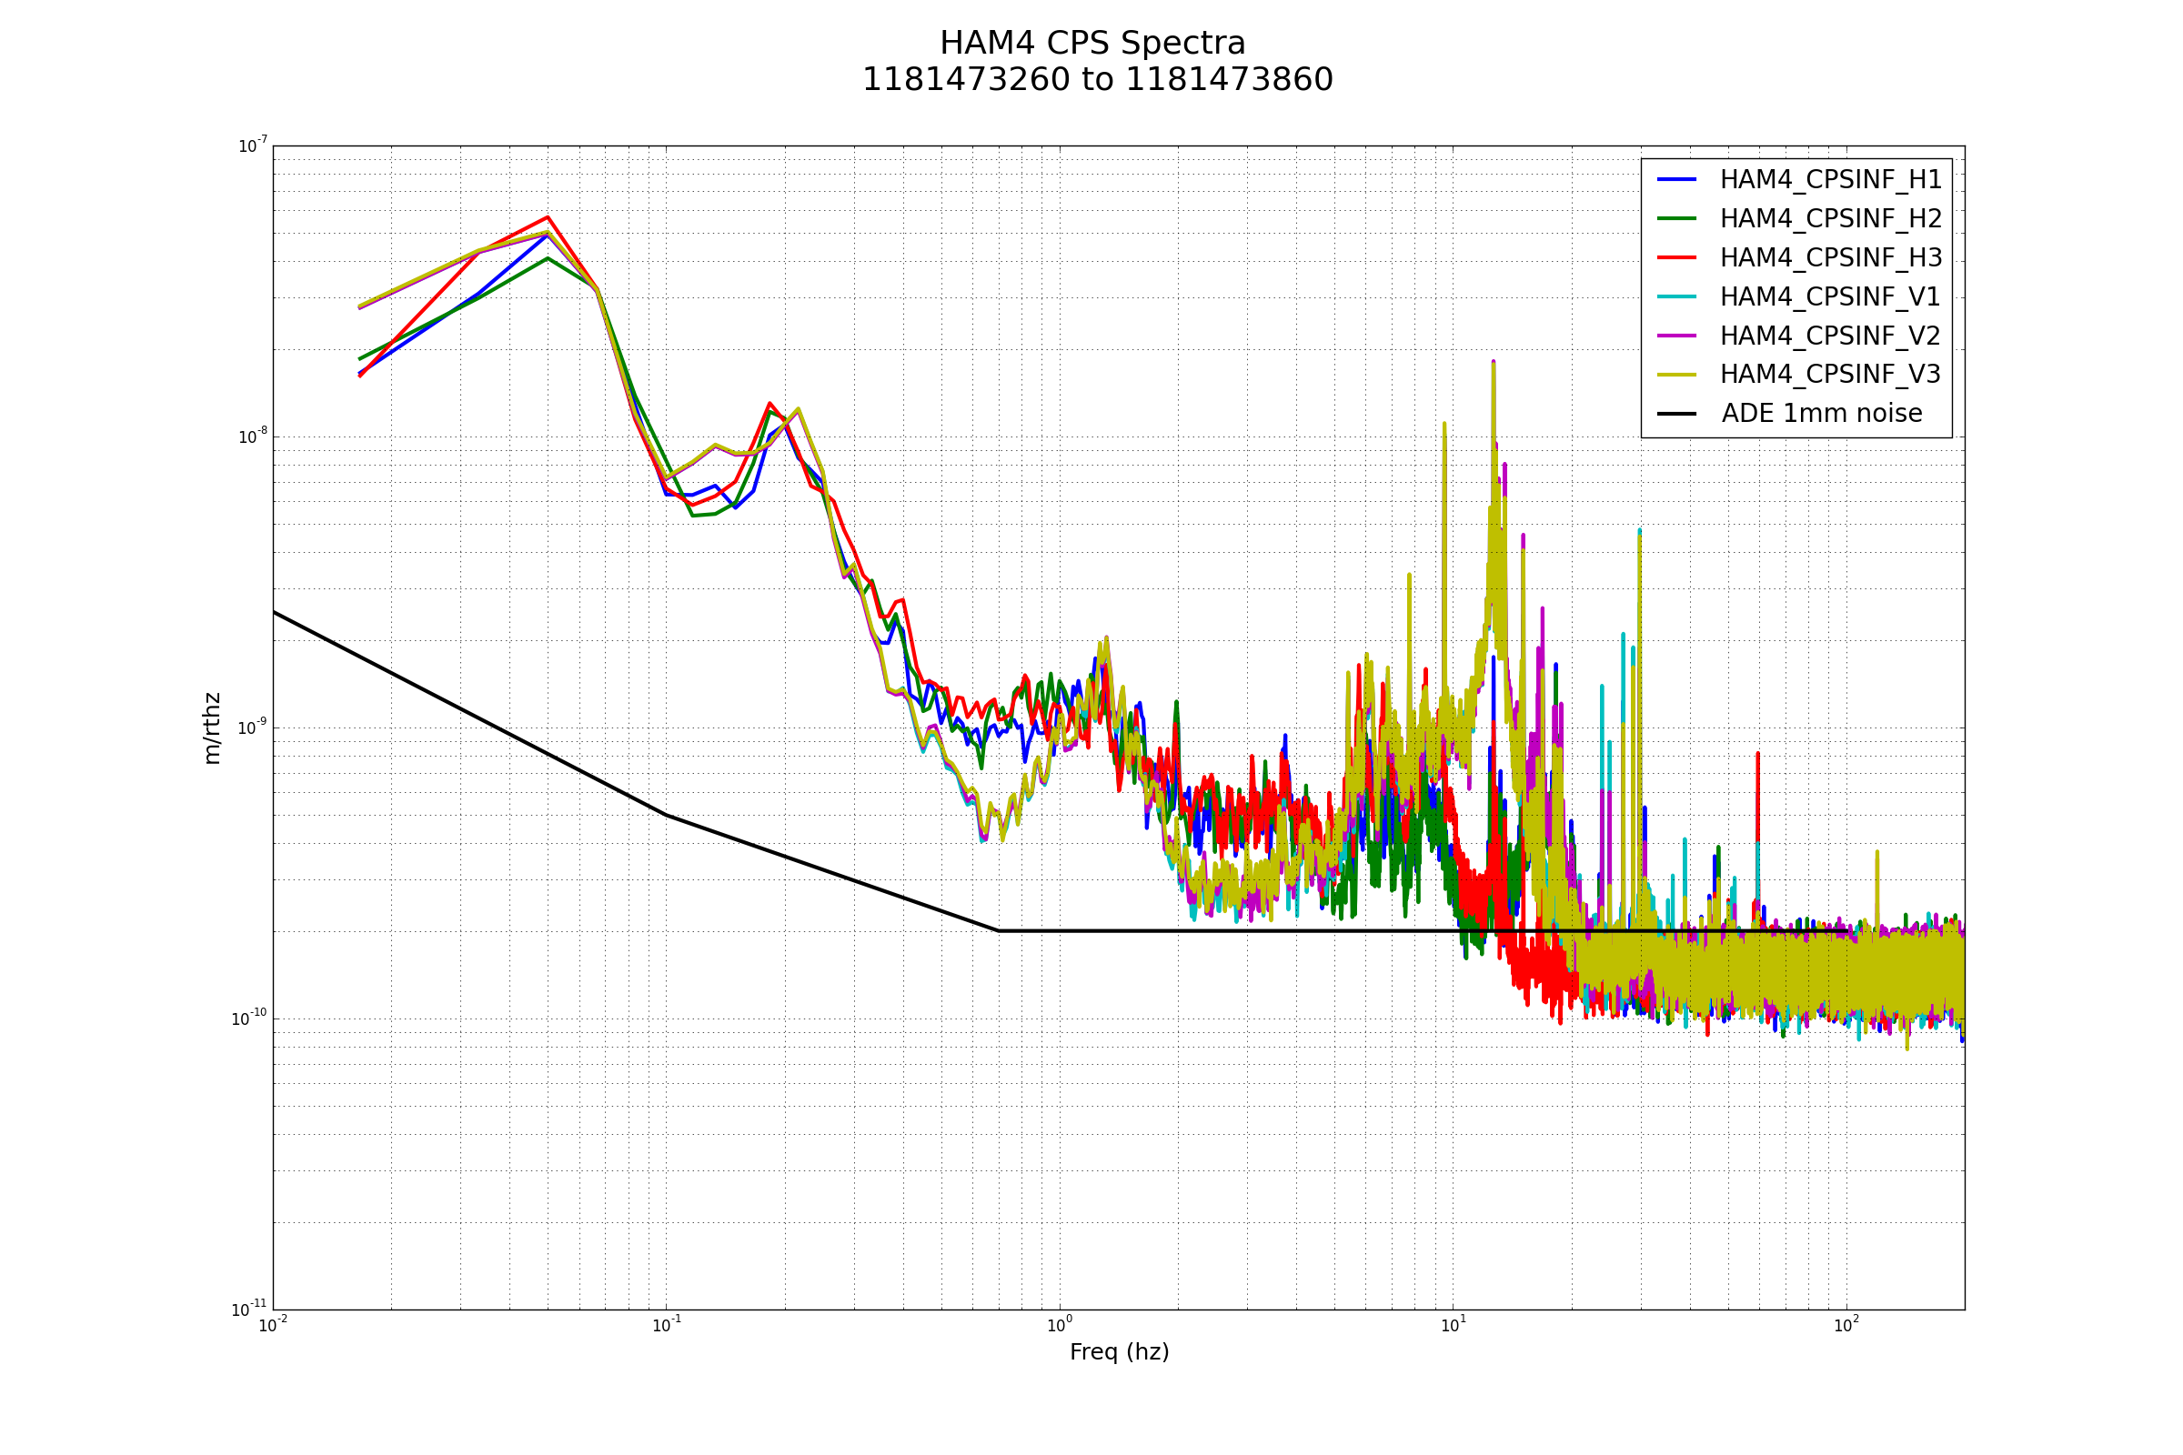Click the 10^-1 x-axis tick label
This screenshot has width=2183, height=1455.
tap(667, 1325)
